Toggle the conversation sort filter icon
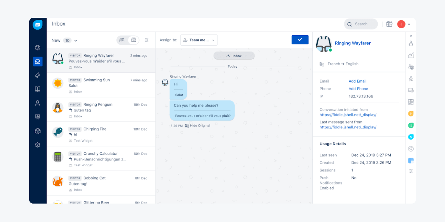The width and height of the screenshot is (445, 222). tap(147, 40)
